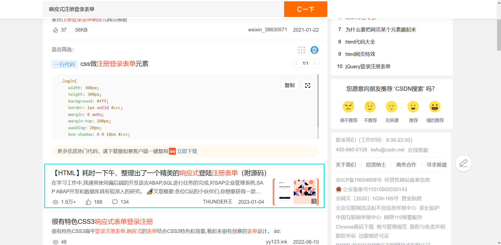The width and height of the screenshot is (501, 245).
Task: Click the page vertical scrollbar thumb
Action: pyautogui.click(x=499, y=35)
